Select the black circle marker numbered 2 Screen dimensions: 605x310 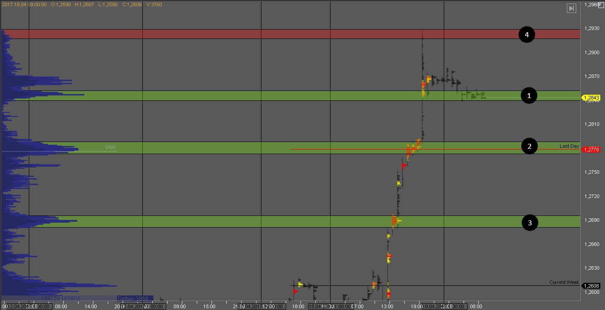click(530, 146)
